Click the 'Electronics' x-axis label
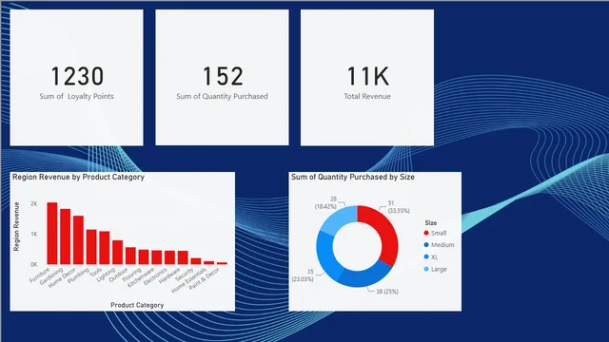The height and width of the screenshot is (342, 609). [155, 276]
